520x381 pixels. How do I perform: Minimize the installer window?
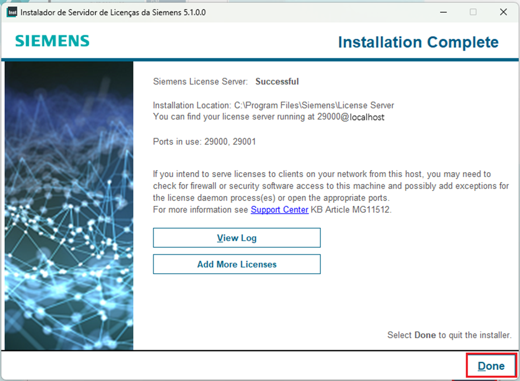(x=443, y=12)
